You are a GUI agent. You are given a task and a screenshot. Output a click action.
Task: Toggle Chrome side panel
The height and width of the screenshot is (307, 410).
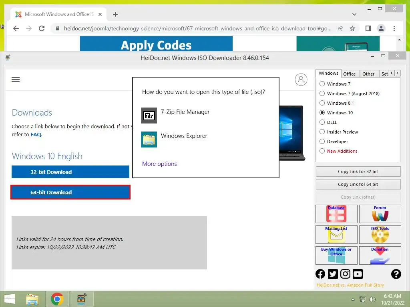(x=368, y=28)
